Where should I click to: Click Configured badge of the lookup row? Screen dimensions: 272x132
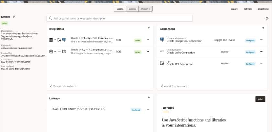click(x=136, y=110)
